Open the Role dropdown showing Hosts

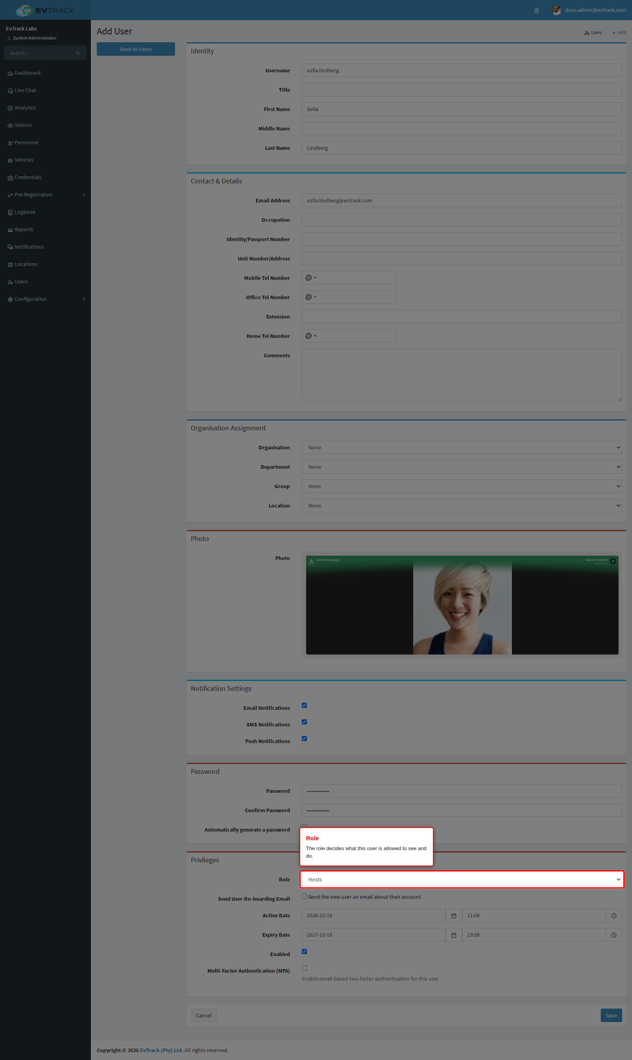point(462,880)
